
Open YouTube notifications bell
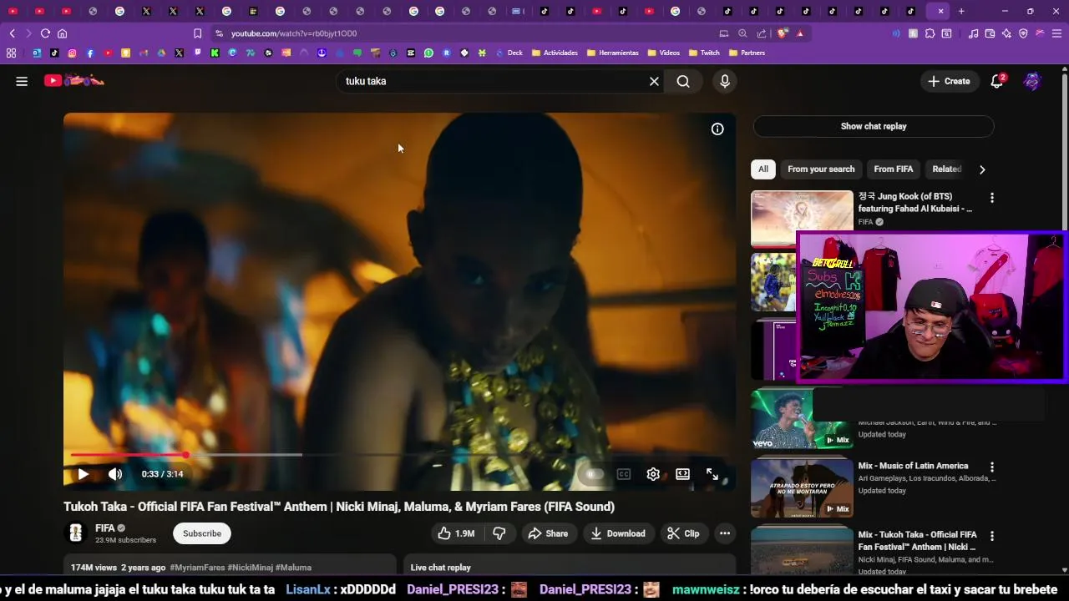click(x=997, y=81)
